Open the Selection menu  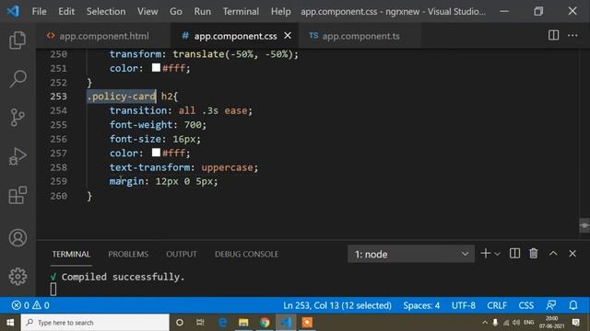click(106, 11)
